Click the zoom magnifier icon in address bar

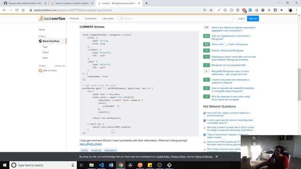click(205, 10)
